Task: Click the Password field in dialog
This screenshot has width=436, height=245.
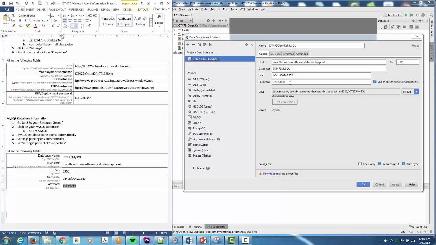Action: [x=321, y=82]
